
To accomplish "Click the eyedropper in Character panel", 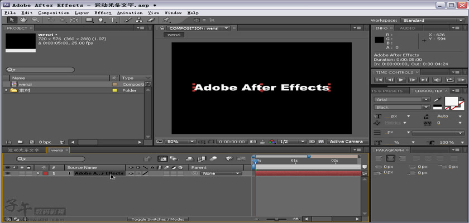I will click(x=437, y=99).
